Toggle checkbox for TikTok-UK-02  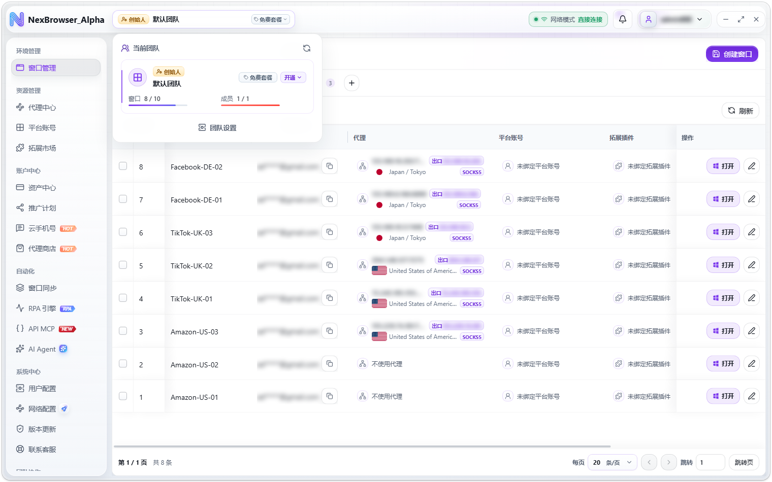pyautogui.click(x=123, y=265)
